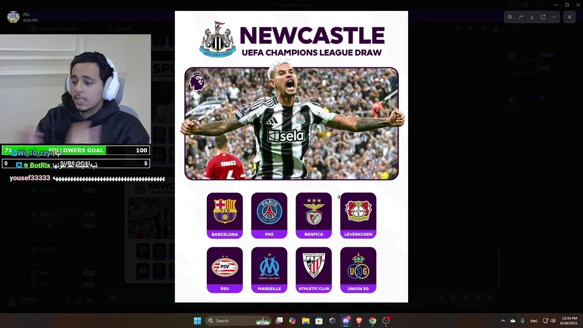Open Microsoft Store from the taskbar
583x328 pixels.
point(319,321)
